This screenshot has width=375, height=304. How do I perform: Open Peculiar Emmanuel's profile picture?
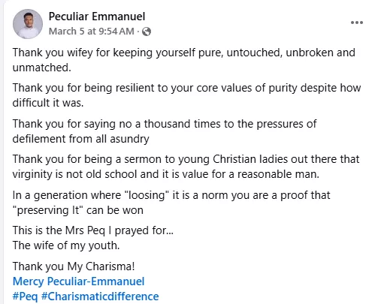click(28, 24)
